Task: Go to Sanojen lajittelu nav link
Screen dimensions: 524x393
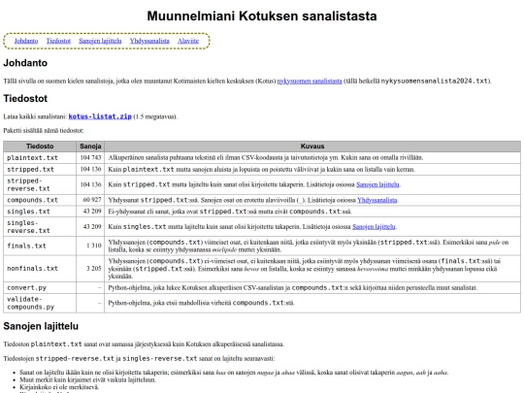Action: pyautogui.click(x=100, y=41)
